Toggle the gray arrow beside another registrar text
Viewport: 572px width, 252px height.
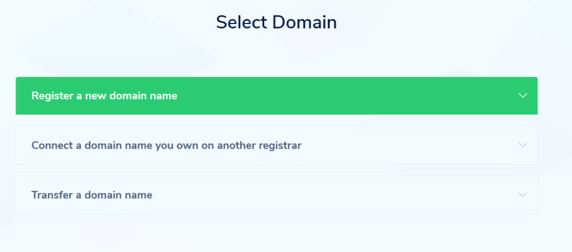[x=523, y=145]
